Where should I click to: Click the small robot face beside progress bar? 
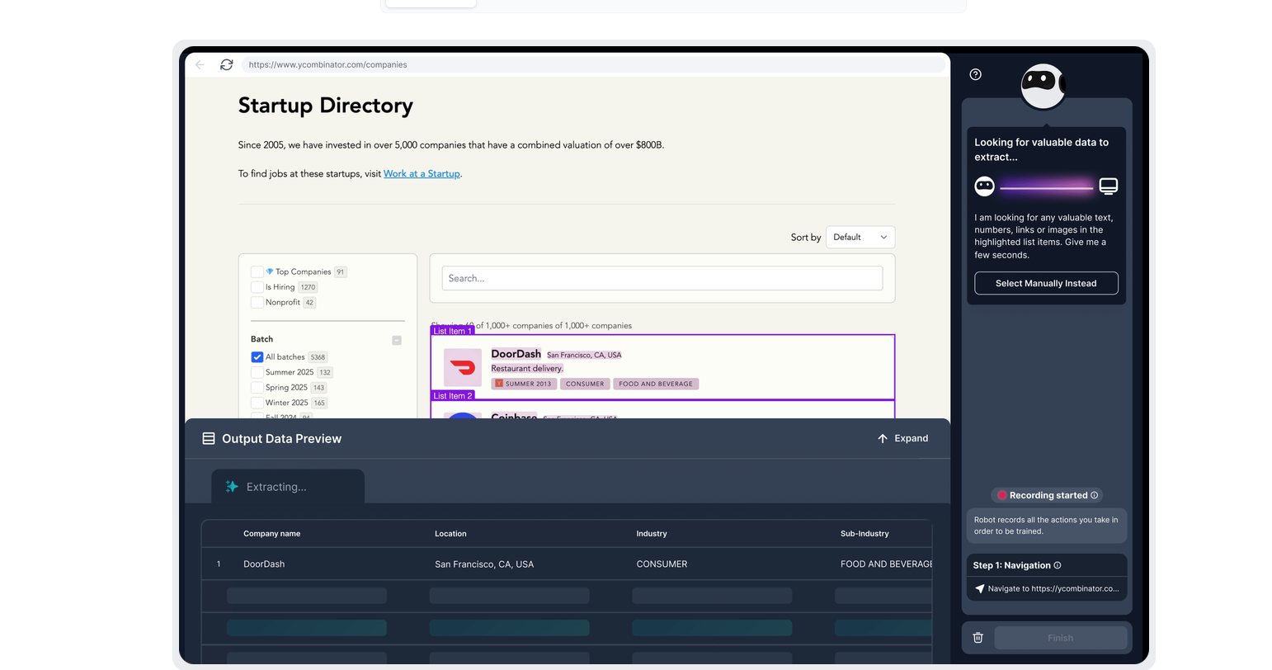985,186
